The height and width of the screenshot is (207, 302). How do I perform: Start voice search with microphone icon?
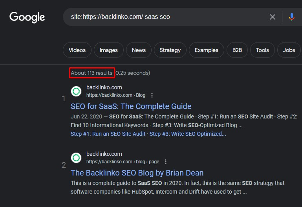[x=292, y=17]
